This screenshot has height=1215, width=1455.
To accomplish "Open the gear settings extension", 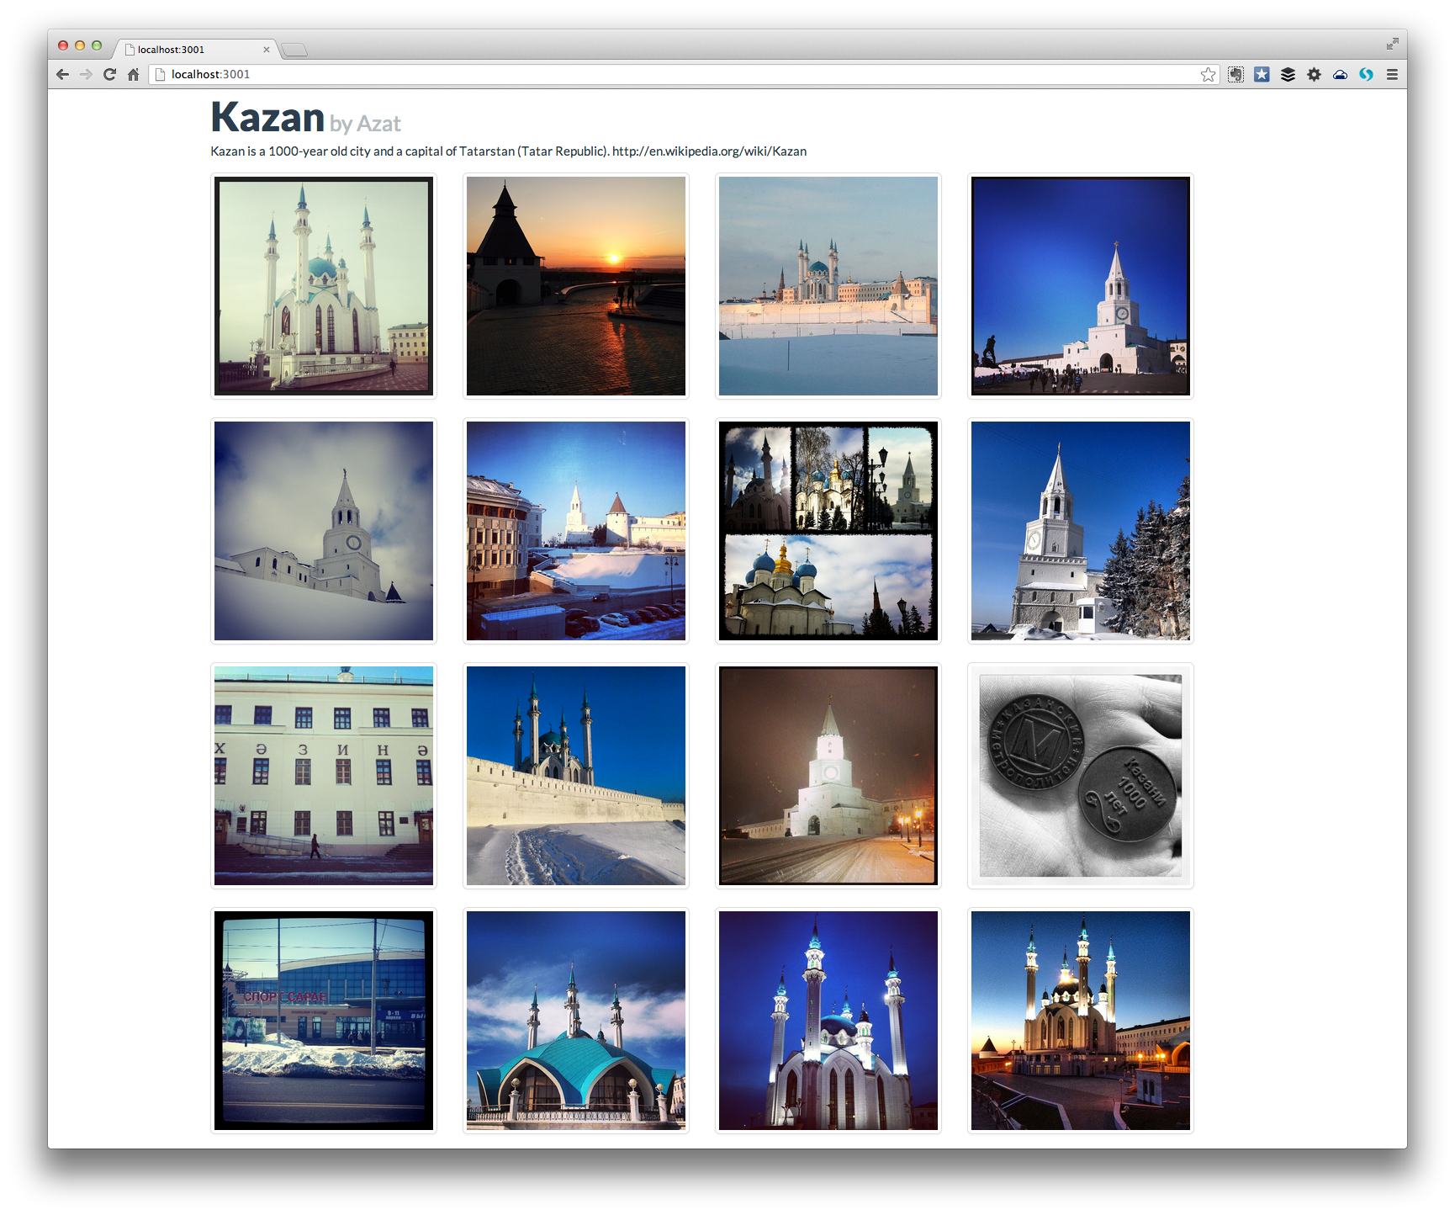I will pos(1315,74).
